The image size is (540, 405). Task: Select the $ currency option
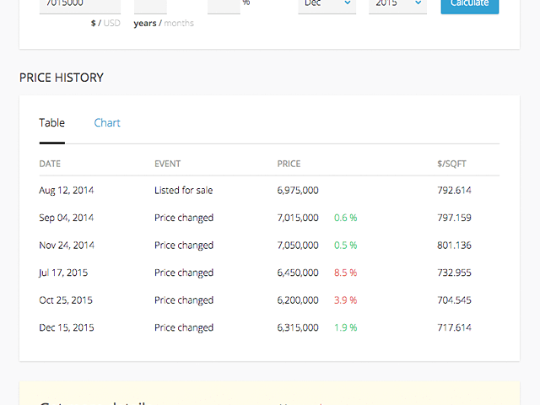tap(93, 23)
